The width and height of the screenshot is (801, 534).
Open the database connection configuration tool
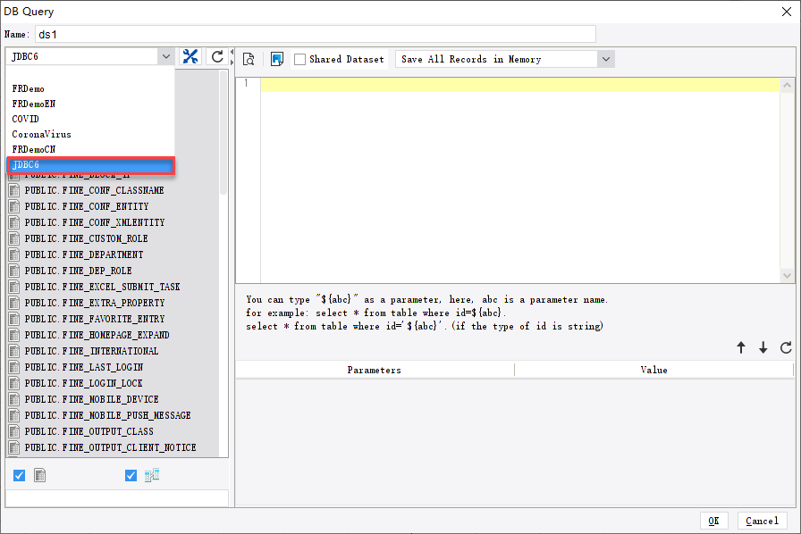pos(190,55)
